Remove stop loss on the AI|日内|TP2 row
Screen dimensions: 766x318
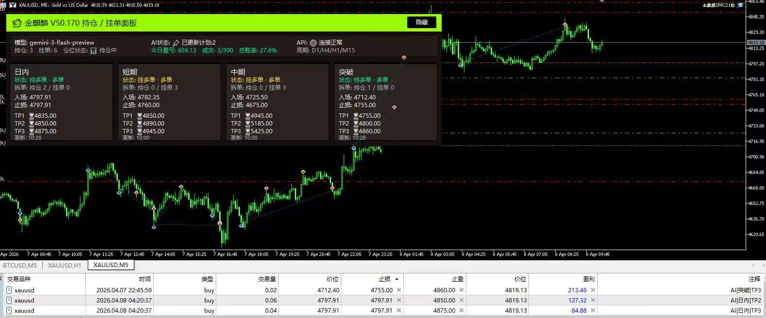(x=399, y=300)
